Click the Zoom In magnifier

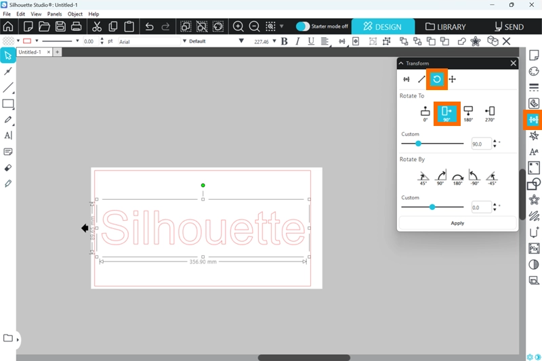[x=238, y=27]
